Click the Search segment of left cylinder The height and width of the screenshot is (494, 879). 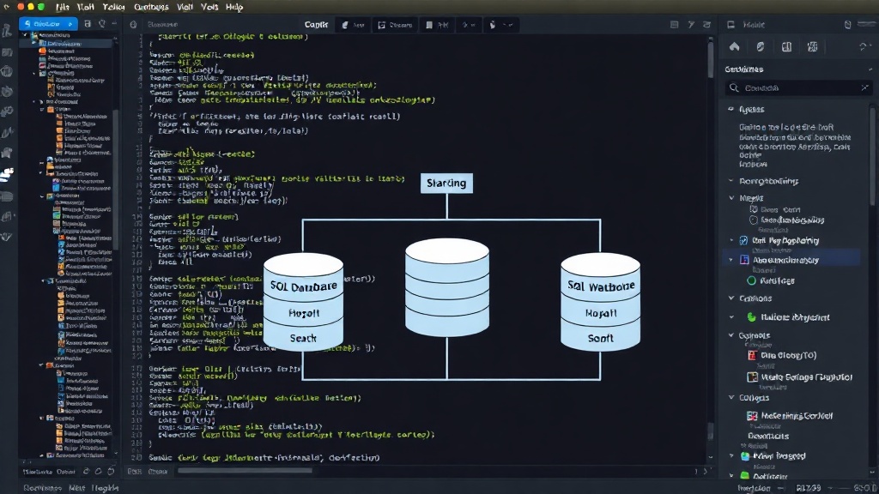point(303,338)
